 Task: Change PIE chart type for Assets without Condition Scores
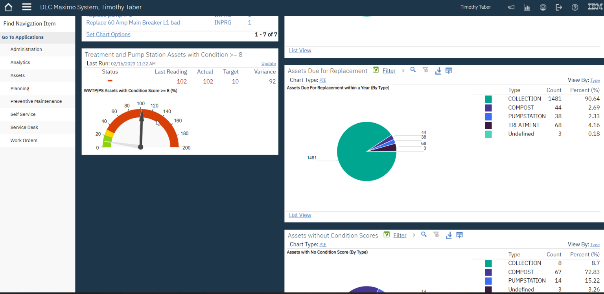point(323,245)
